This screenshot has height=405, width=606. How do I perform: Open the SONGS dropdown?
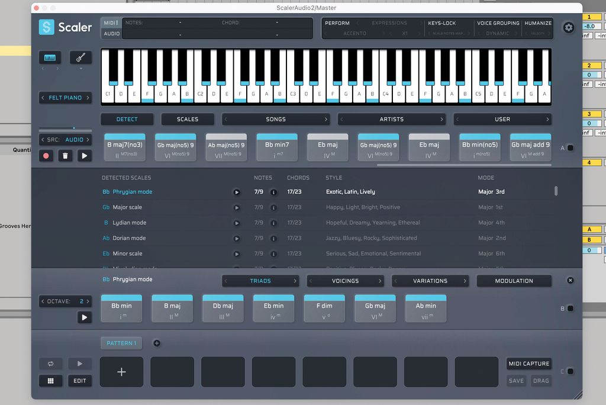click(276, 119)
